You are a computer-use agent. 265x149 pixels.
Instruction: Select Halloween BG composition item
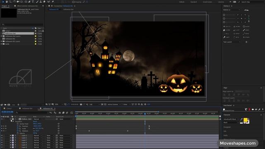tap(10, 38)
